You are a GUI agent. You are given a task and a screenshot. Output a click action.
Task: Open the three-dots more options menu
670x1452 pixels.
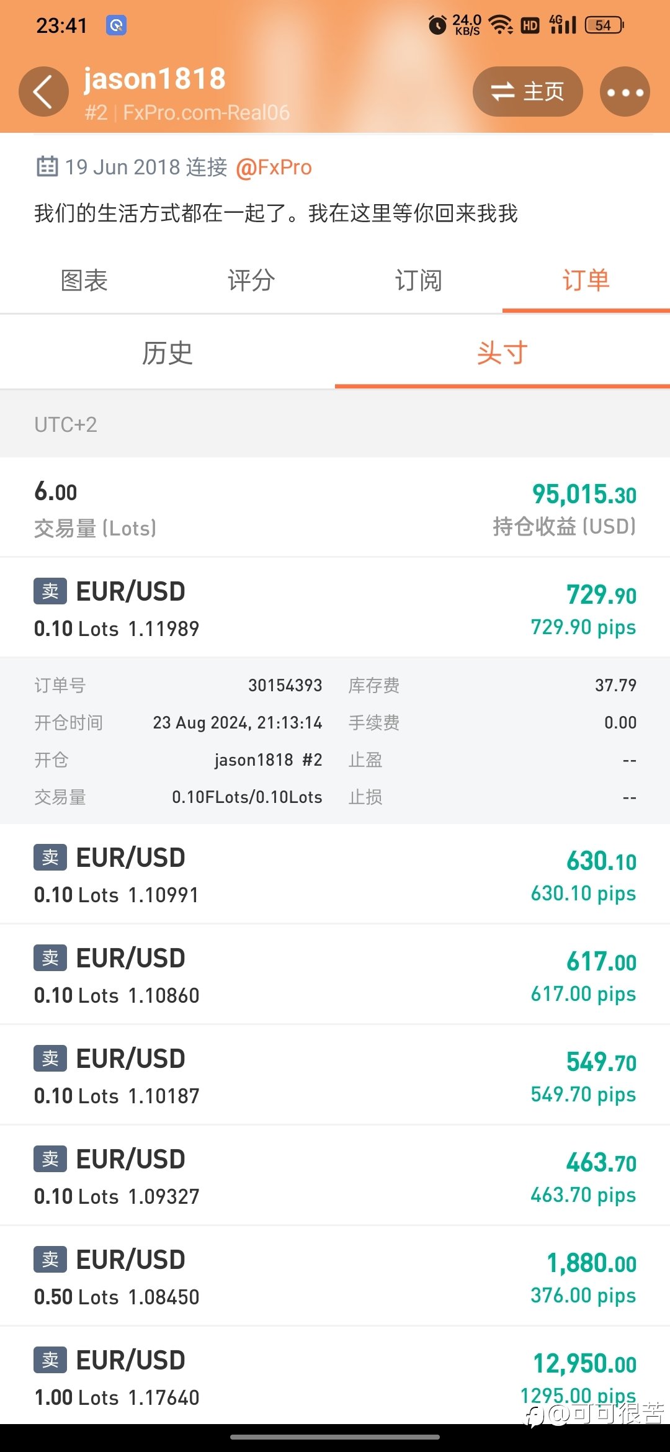point(625,92)
